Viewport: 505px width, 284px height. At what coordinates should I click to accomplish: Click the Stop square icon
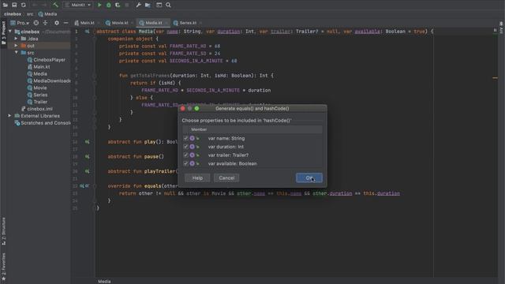tap(127, 5)
